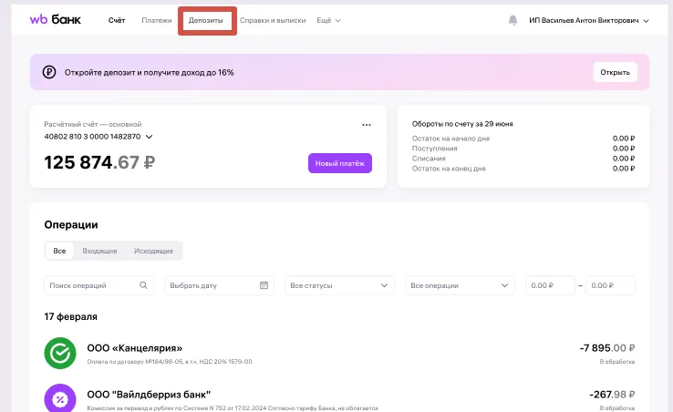
Task: Click green checkmark icon for ООО «Канцелярия»
Action: (60, 354)
